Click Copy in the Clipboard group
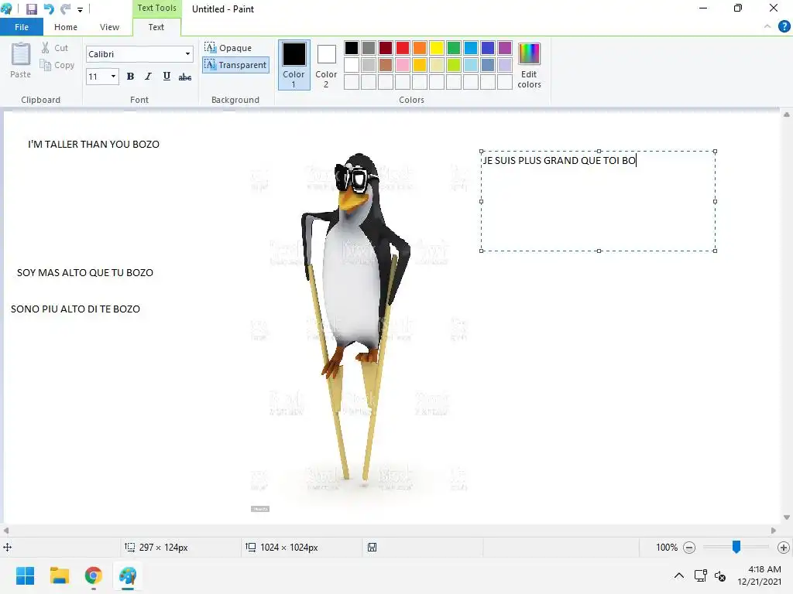This screenshot has height=594, width=793. (x=57, y=65)
